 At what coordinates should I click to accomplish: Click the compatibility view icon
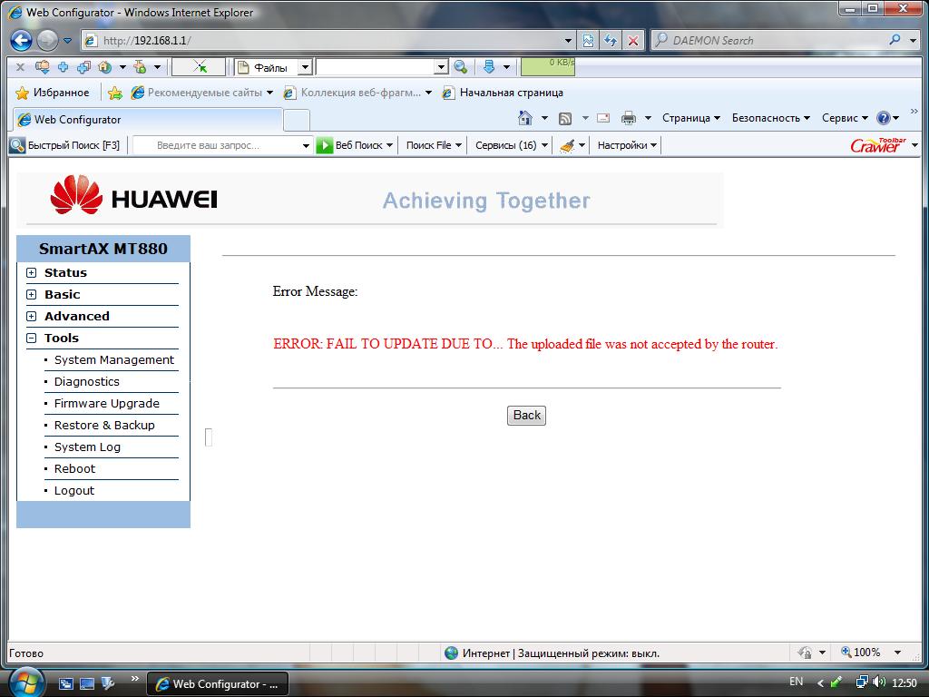pyautogui.click(x=588, y=40)
